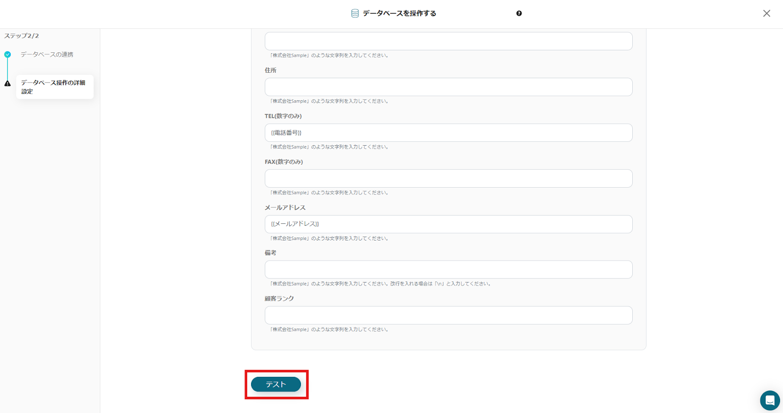Click the TEL(数字のみ) field label

283,116
